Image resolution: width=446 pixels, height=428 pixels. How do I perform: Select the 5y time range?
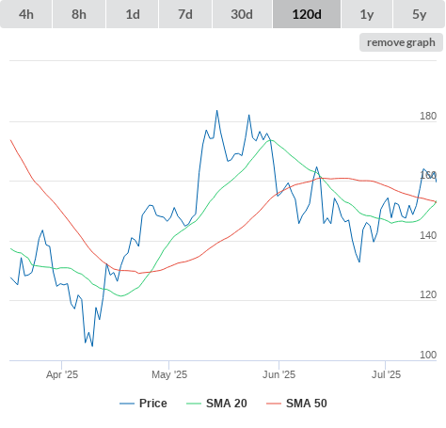click(x=420, y=14)
